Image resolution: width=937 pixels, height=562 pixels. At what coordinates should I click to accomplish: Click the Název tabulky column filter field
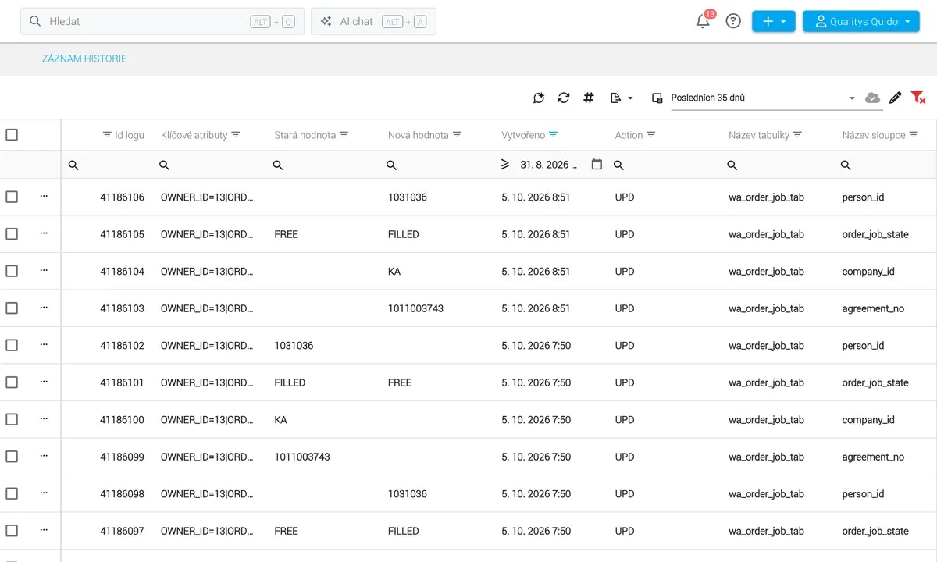pyautogui.click(x=779, y=165)
